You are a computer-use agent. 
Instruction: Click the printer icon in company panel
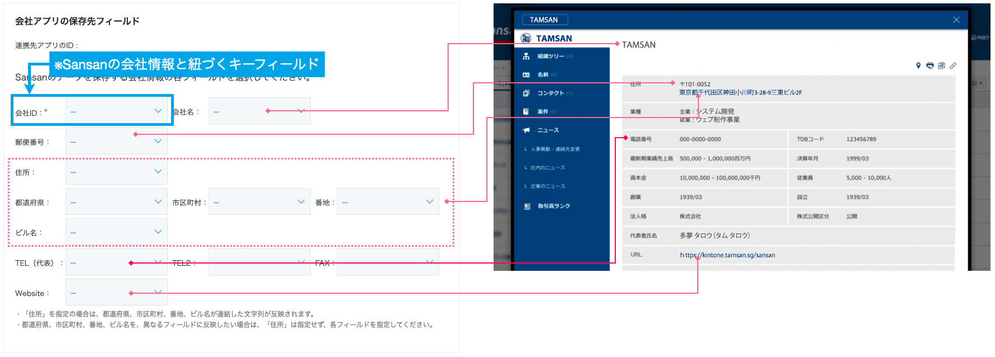pos(930,65)
